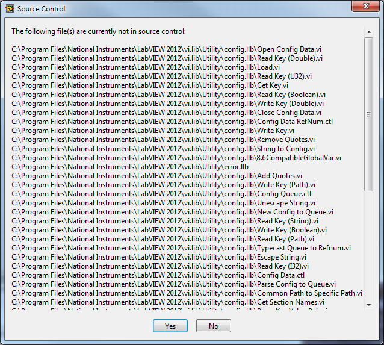Select the Write Key (Boolean).vi line
Screen dimensions: 384x345
point(169,231)
